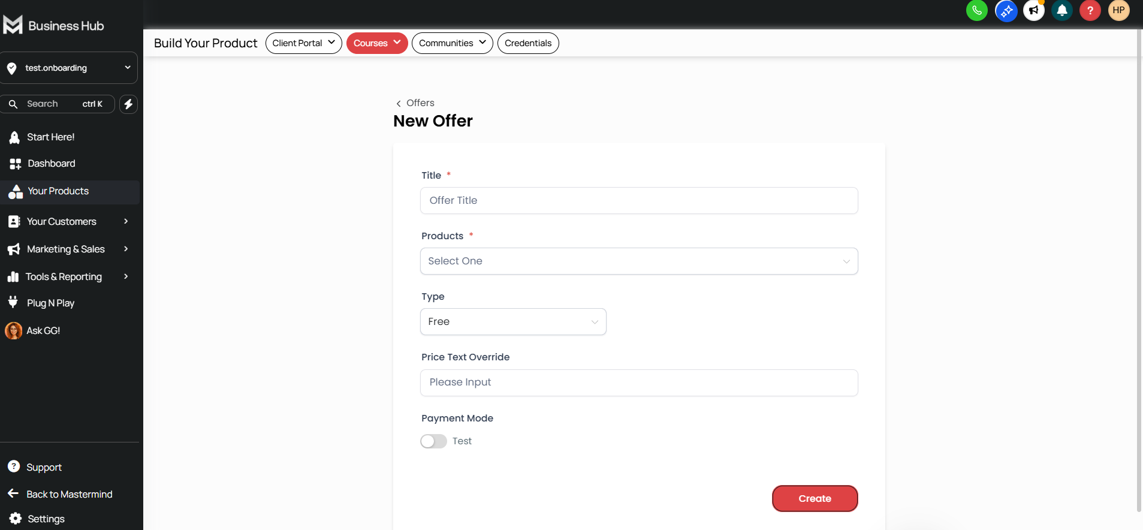The width and height of the screenshot is (1143, 530).
Task: Click the Your Products shapes icon
Action: [x=16, y=191]
